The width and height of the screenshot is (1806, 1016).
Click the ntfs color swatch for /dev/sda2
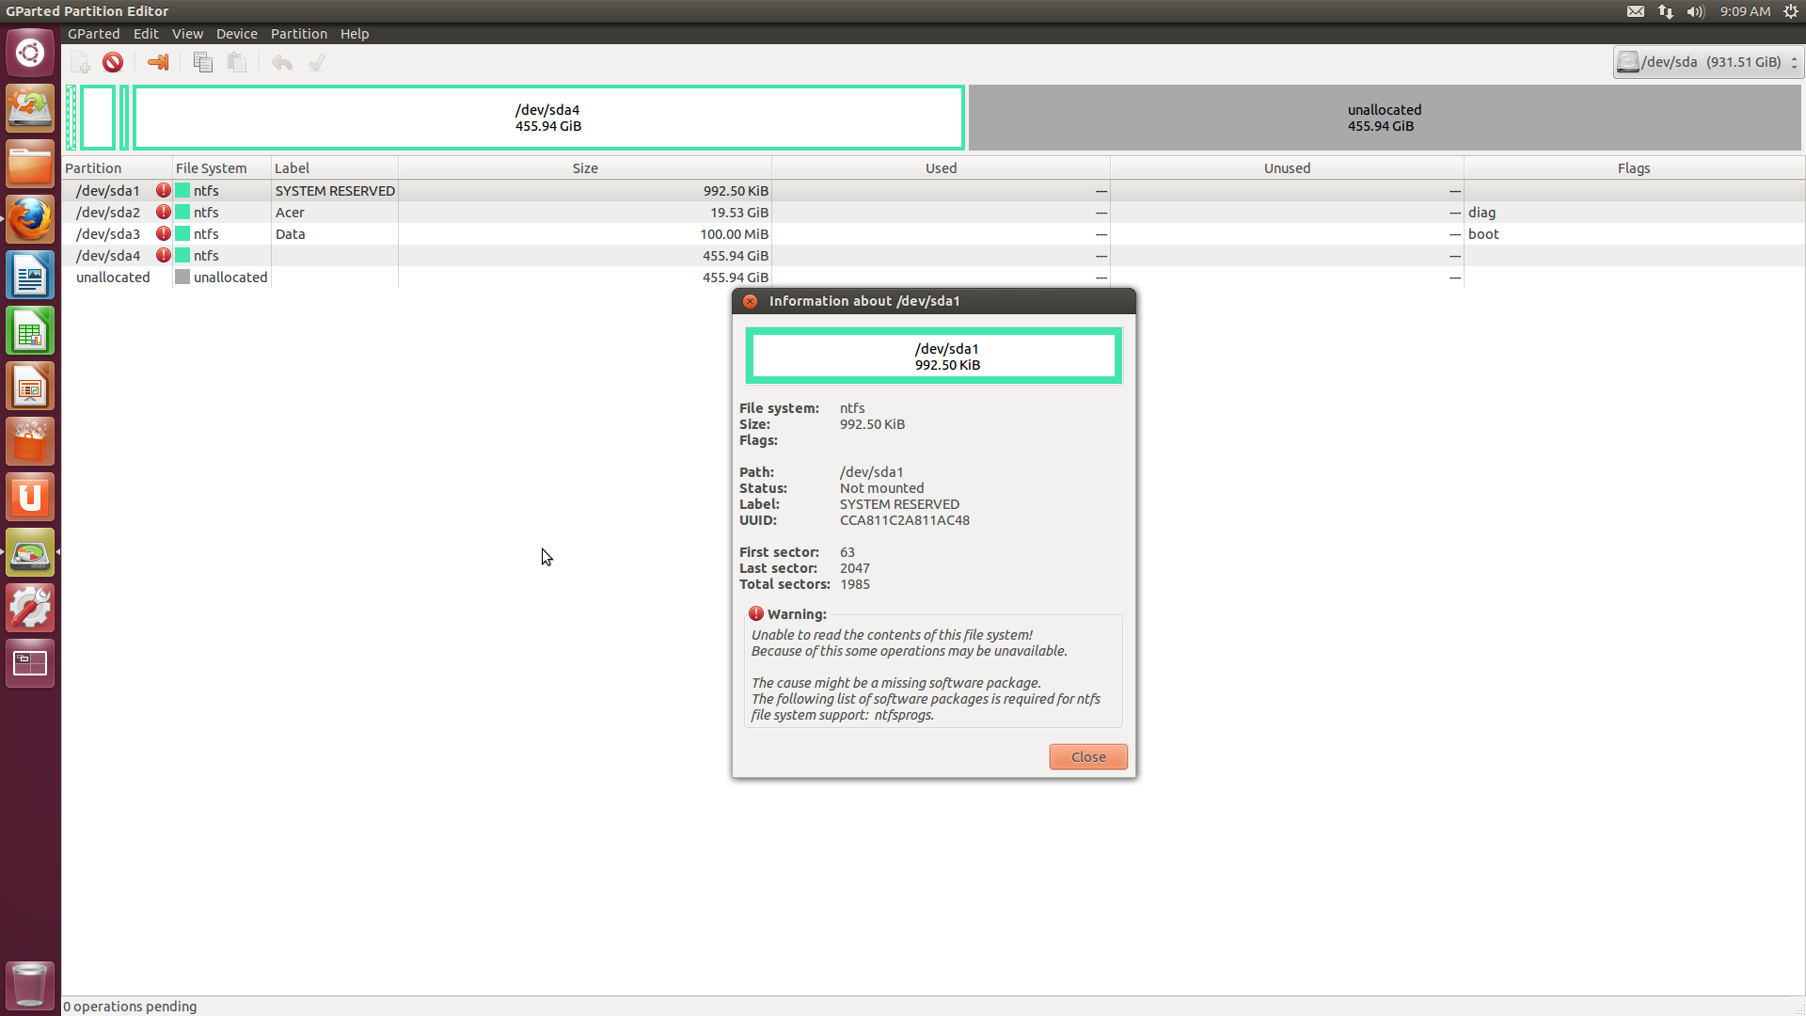pyautogui.click(x=182, y=212)
